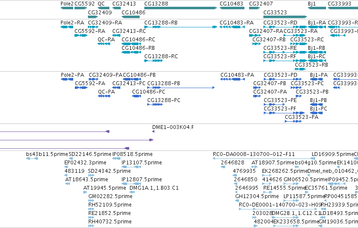Select the RH52109.5prime EST label
The image size is (358, 228).
pos(110,205)
